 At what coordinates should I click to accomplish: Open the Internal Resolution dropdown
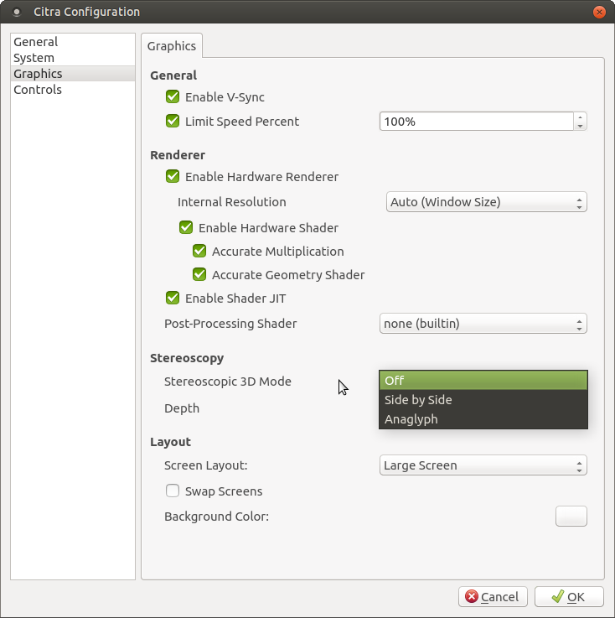tap(486, 202)
